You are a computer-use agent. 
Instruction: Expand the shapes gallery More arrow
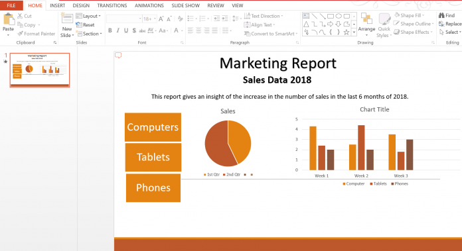(x=354, y=32)
